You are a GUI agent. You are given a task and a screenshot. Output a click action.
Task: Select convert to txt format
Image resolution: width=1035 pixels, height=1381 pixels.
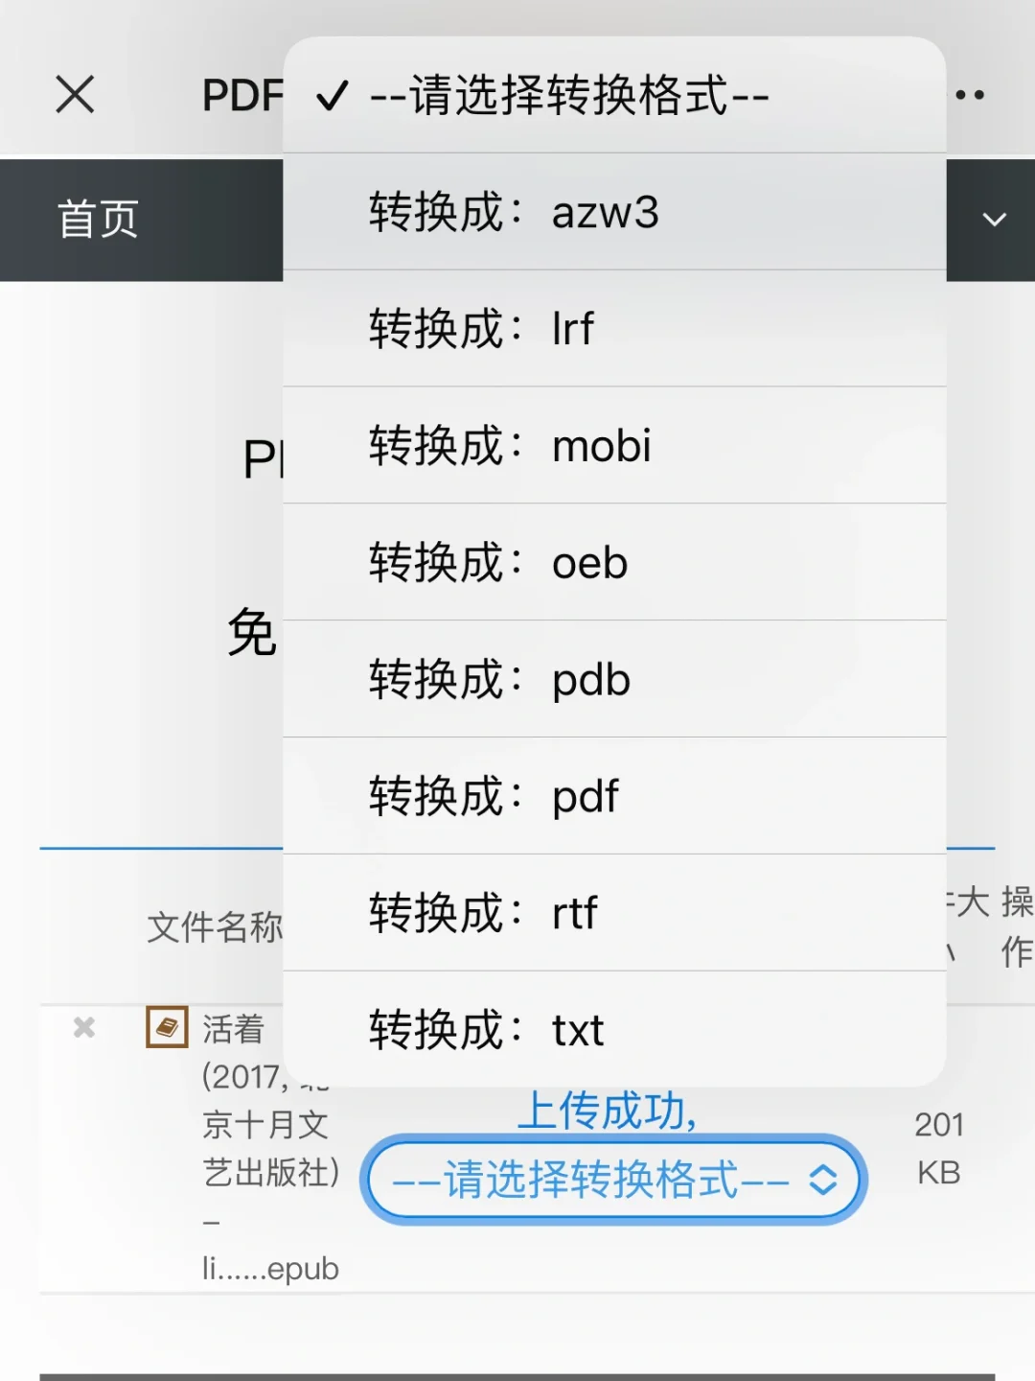[614, 1030]
